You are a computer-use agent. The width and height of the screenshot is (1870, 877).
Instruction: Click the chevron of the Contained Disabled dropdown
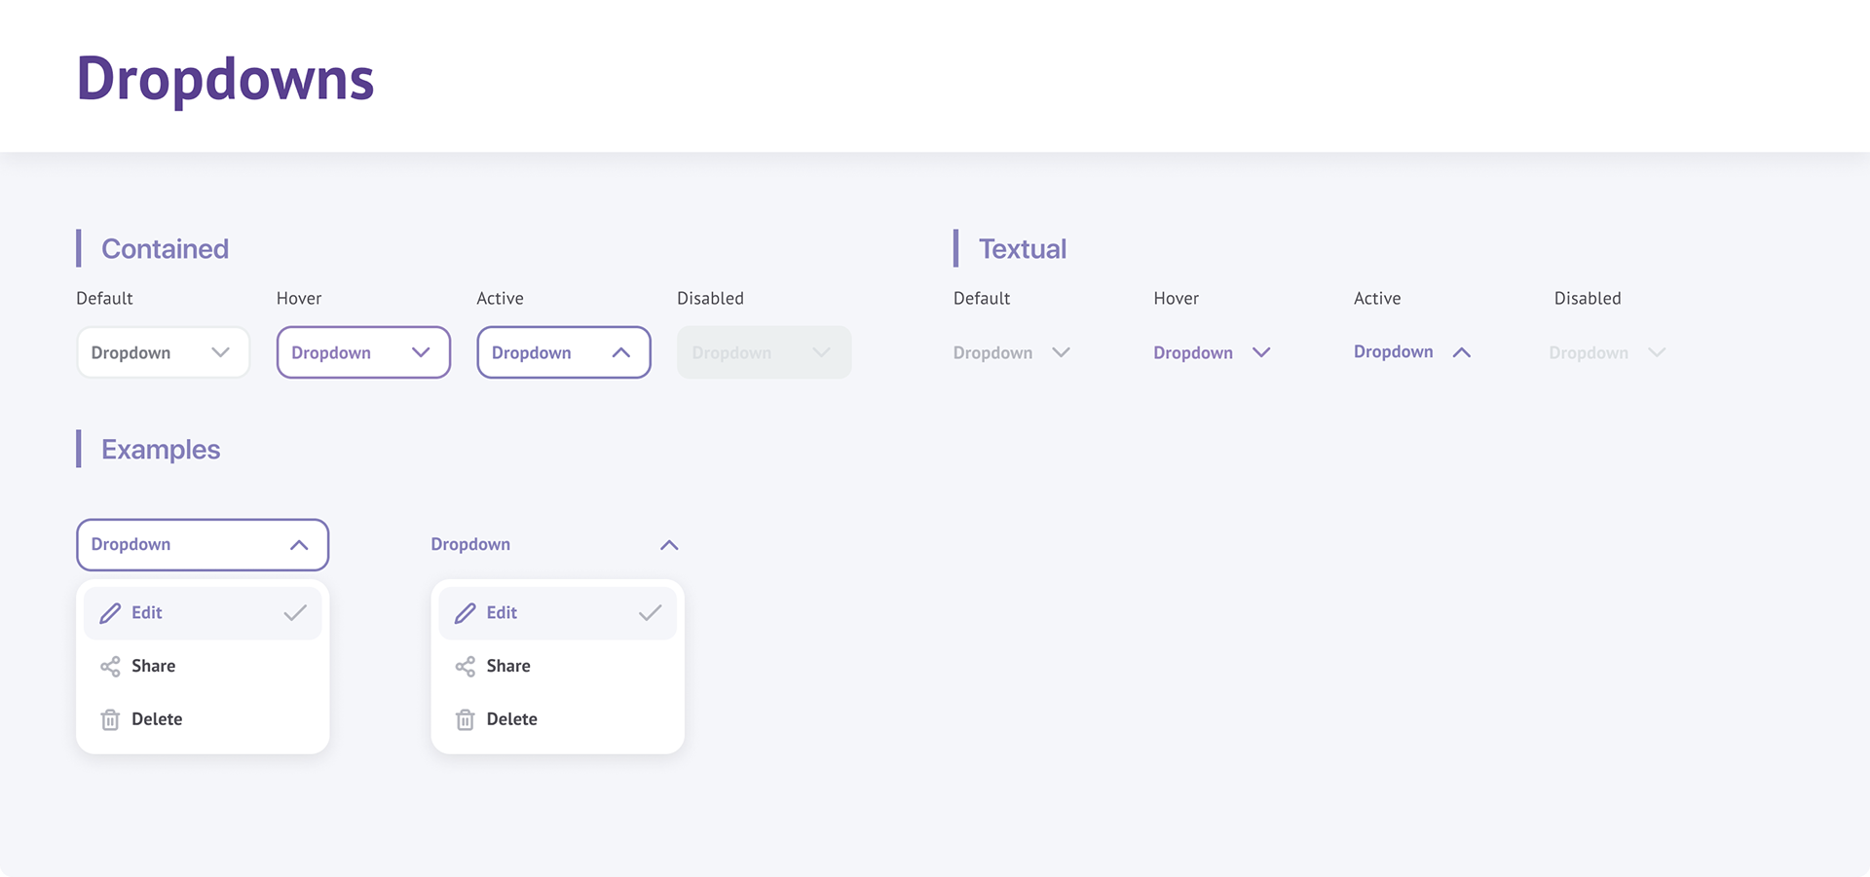(x=821, y=352)
